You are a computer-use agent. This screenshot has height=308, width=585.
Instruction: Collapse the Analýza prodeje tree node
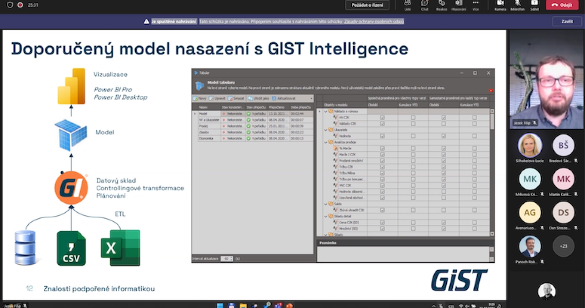tap(325, 142)
